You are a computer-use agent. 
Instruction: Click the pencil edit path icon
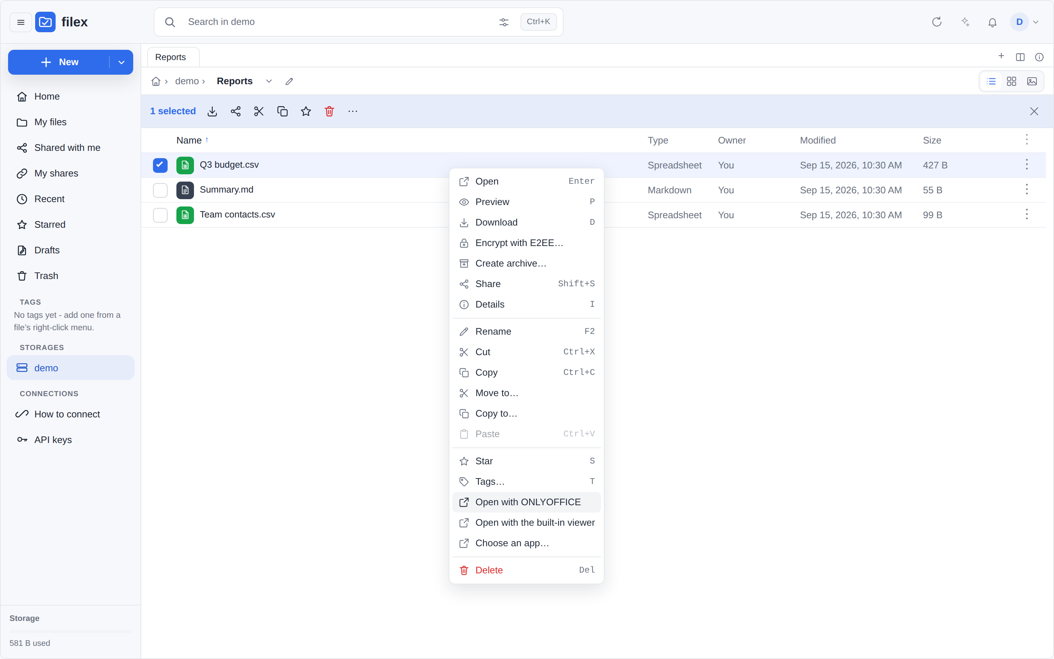289,82
